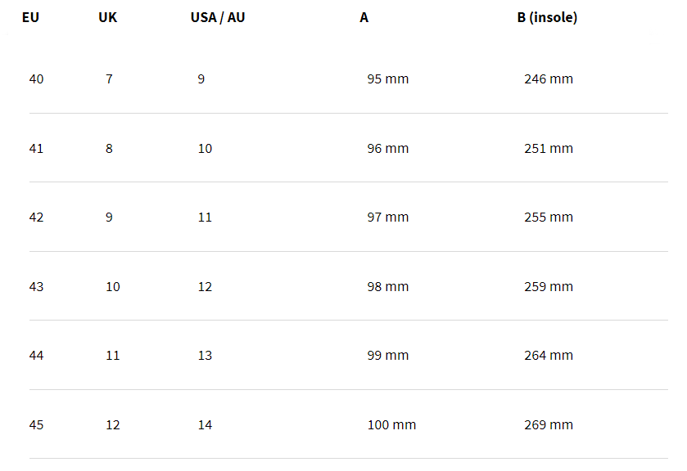Image resolution: width=687 pixels, height=471 pixels.
Task: Click the USA / AU column header
Action: coord(218,17)
